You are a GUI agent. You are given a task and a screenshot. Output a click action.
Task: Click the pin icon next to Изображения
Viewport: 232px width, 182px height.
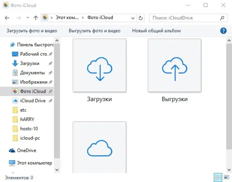pos(50,82)
